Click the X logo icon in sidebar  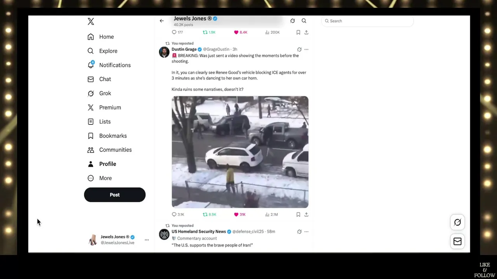tap(91, 22)
